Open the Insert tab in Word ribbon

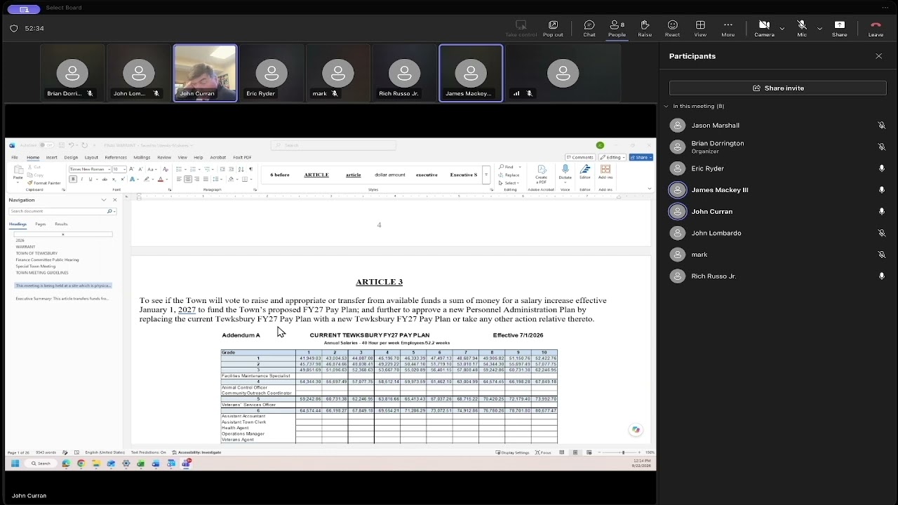pyautogui.click(x=52, y=157)
